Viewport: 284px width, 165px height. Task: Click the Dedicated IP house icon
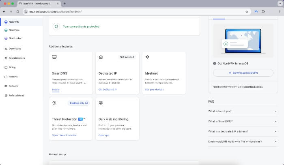pyautogui.click(x=101, y=57)
